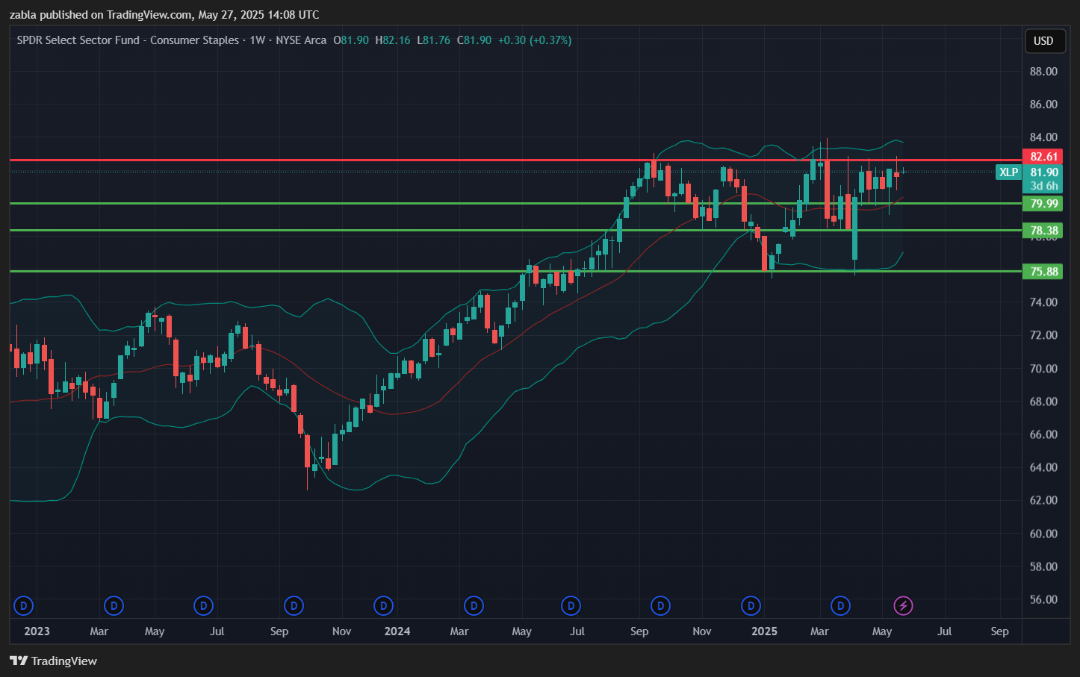Open the September 2023 dividend D icon

(294, 605)
